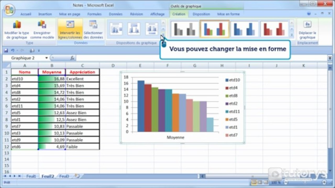Screen dimensions: 335x188
Task: Open the Accueil tab
Action: click(26, 14)
